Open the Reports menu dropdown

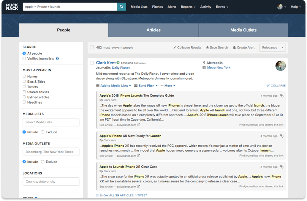(188, 7)
